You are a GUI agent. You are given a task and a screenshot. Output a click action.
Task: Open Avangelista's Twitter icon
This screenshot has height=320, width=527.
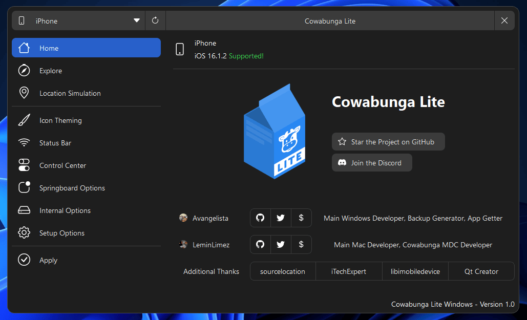(281, 218)
